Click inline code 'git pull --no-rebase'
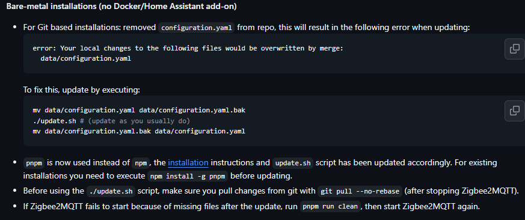 [x=360, y=192]
